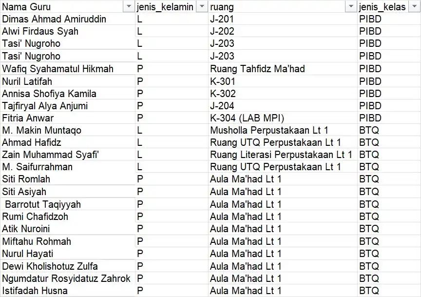Select the Nama Guru header cell
Screen dimensions: 421x297
coord(68,6)
